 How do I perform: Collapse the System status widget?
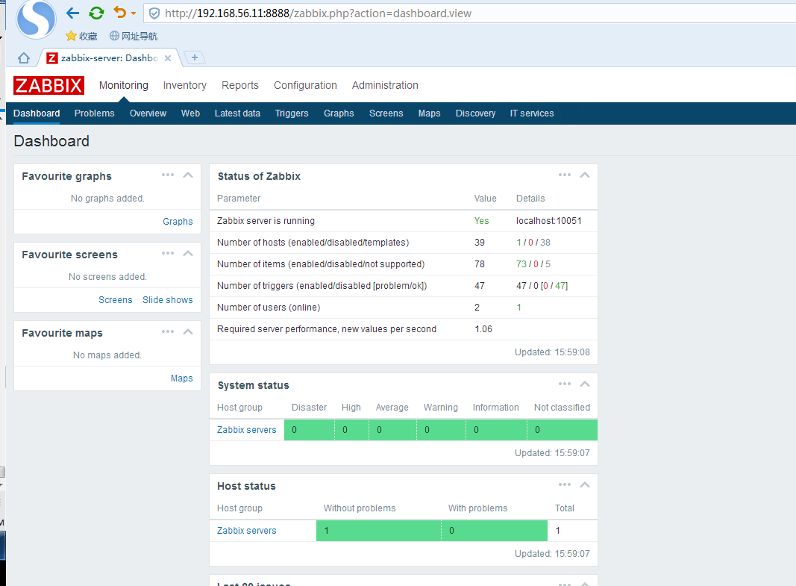click(x=585, y=384)
